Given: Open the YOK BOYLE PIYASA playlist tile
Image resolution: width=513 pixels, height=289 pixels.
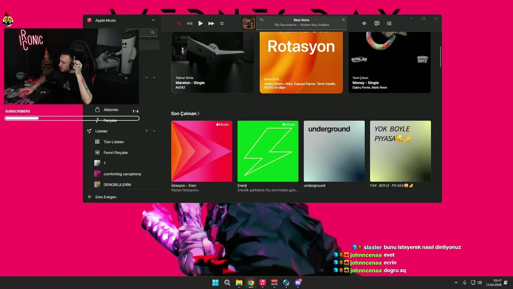Looking at the screenshot, I should 400,151.
